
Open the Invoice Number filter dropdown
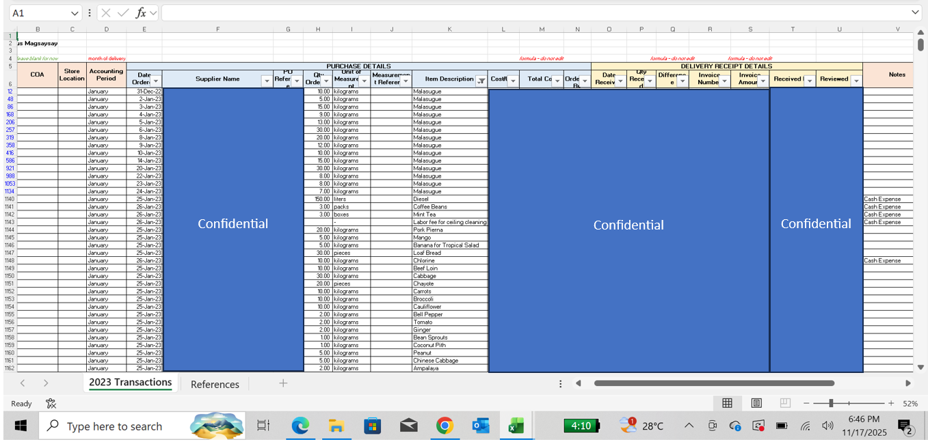724,81
